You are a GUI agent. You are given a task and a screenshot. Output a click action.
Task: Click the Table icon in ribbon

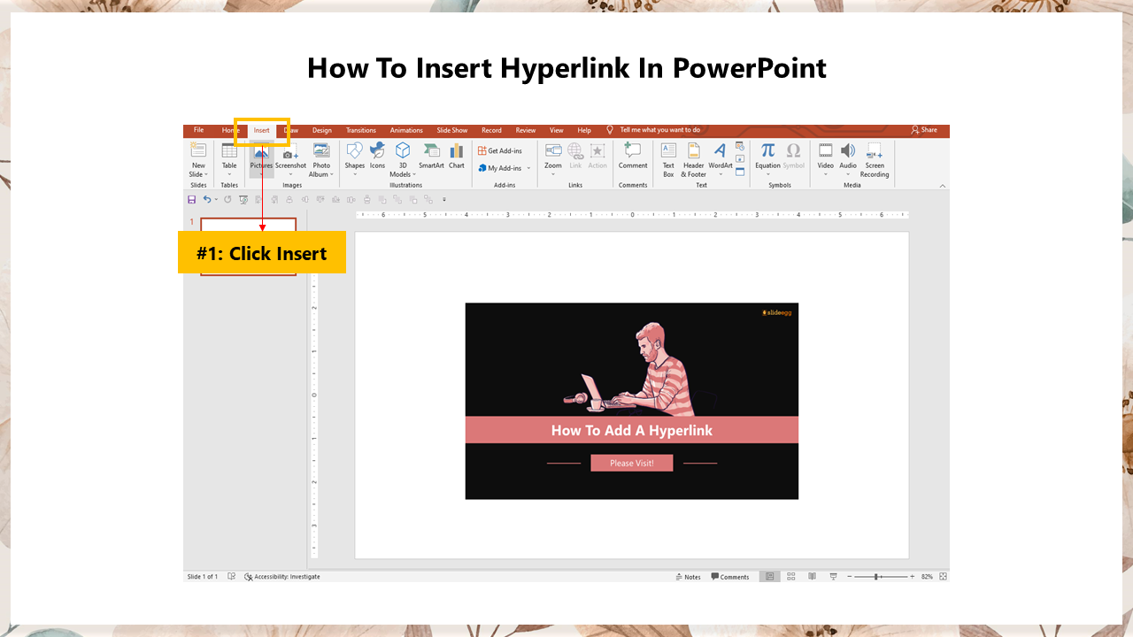click(x=229, y=150)
